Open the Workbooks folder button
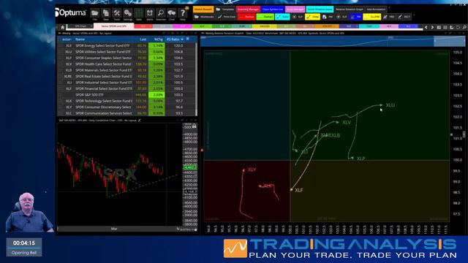 (204, 17)
